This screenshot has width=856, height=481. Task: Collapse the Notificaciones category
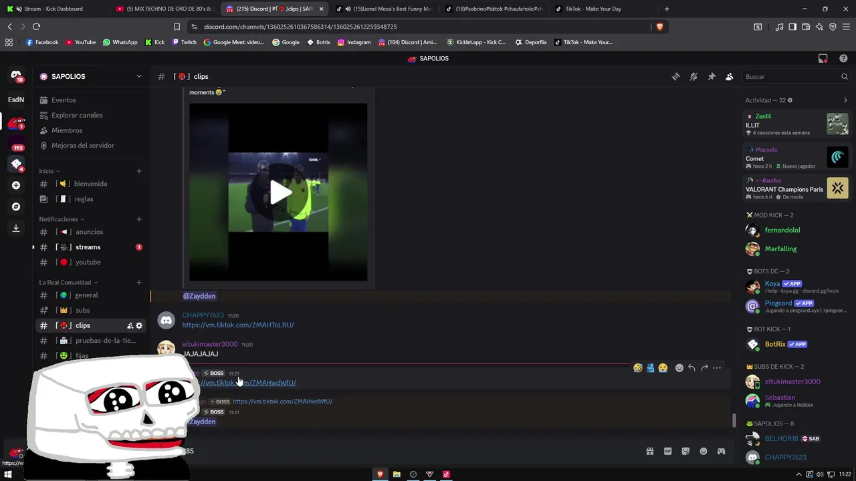tap(62, 219)
